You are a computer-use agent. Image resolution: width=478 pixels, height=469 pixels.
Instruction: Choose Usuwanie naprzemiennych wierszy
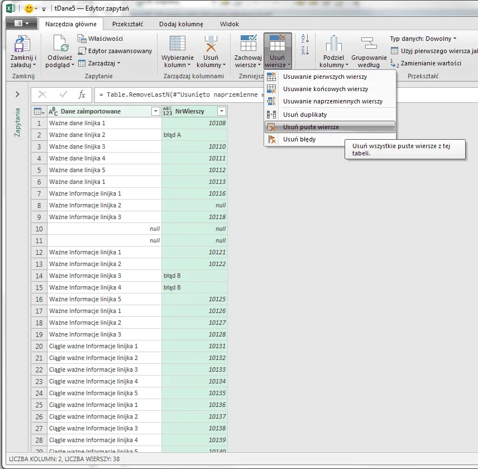[x=330, y=101]
